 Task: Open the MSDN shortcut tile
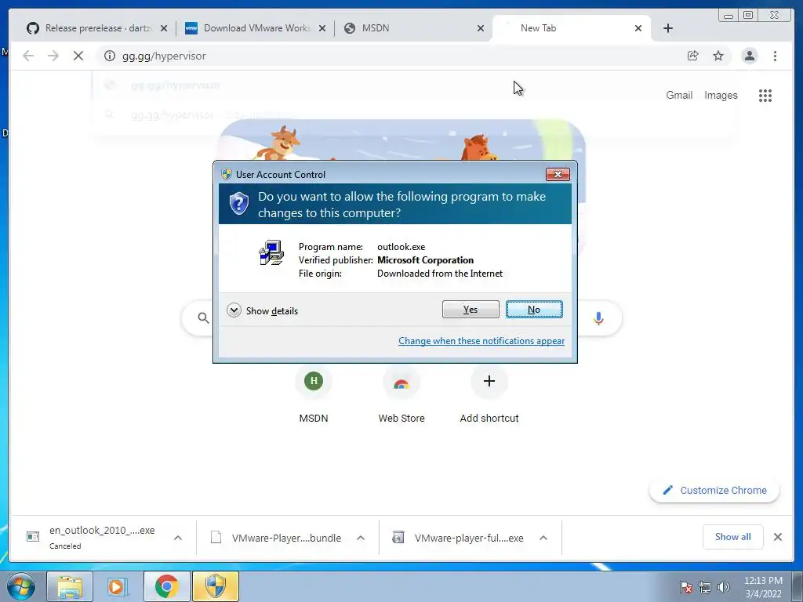point(314,394)
